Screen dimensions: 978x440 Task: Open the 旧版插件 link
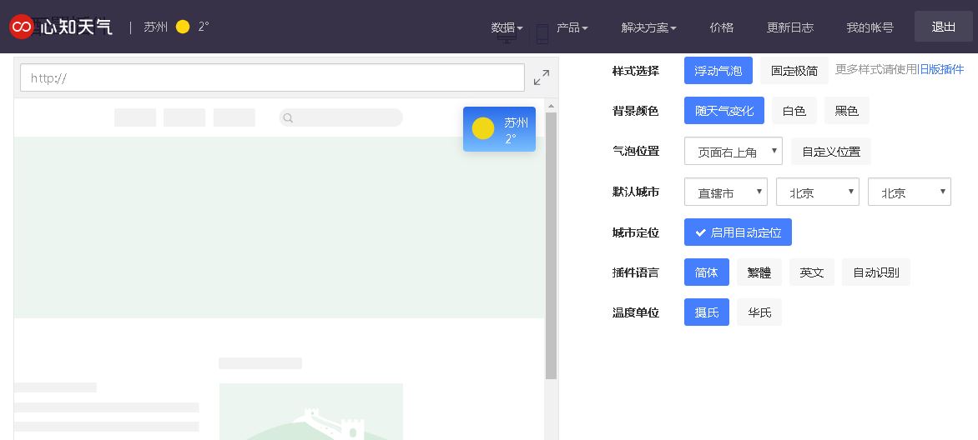[x=940, y=69]
